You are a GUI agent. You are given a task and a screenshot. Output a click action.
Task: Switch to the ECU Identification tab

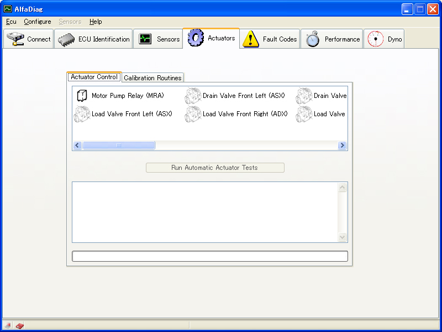tap(93, 39)
